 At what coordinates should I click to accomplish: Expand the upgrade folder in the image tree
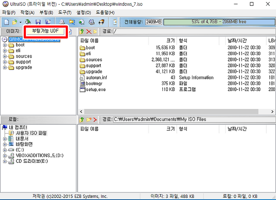[5, 67]
